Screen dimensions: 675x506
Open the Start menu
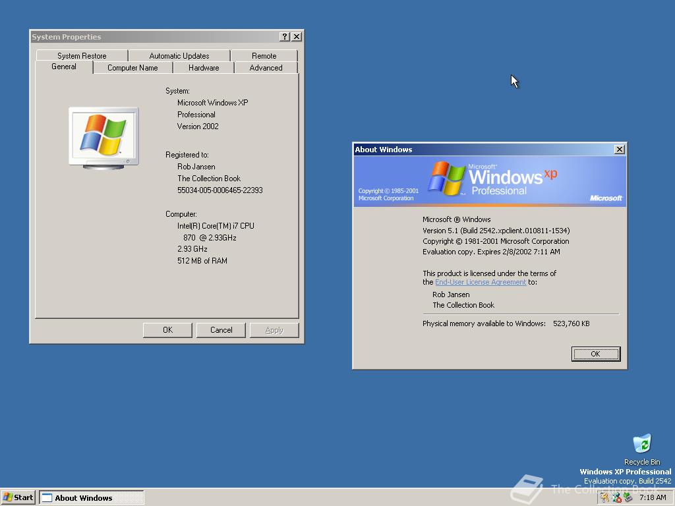tap(18, 497)
